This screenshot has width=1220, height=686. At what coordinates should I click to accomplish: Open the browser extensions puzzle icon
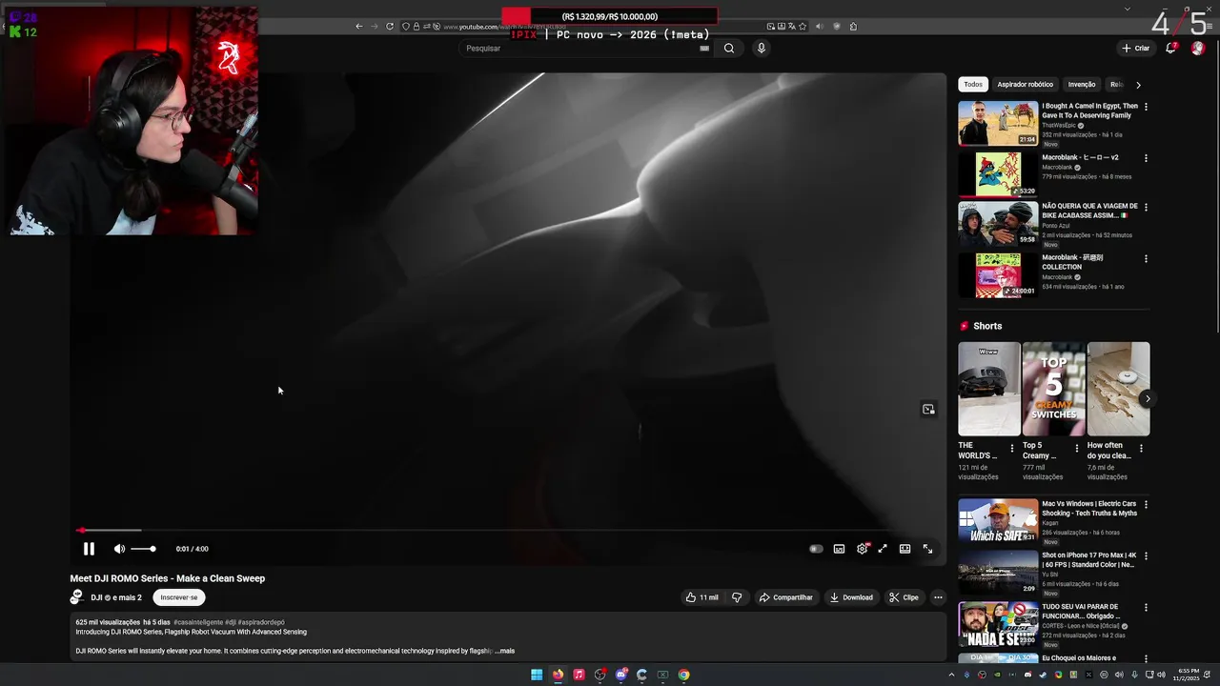pyautogui.click(x=853, y=27)
